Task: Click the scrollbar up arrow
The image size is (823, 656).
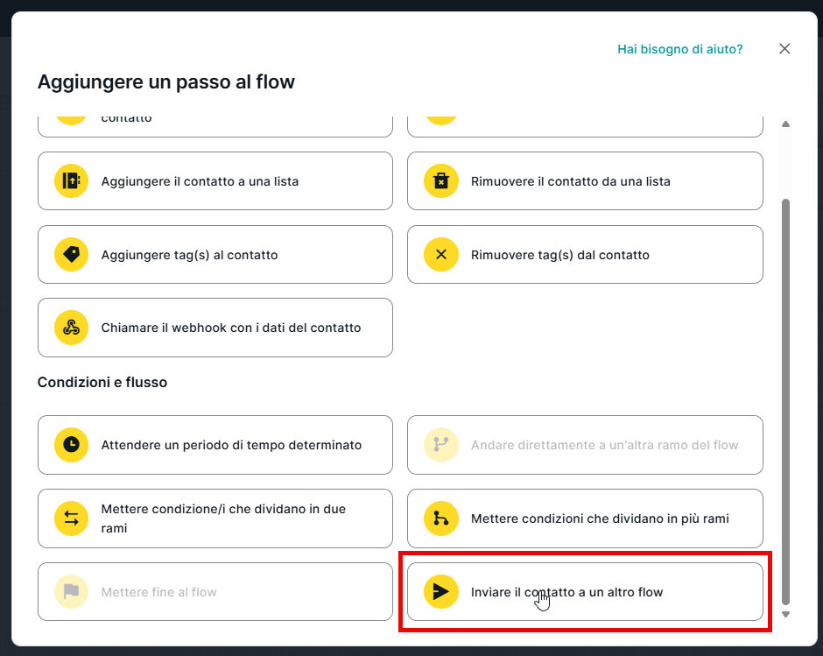Action: (785, 124)
